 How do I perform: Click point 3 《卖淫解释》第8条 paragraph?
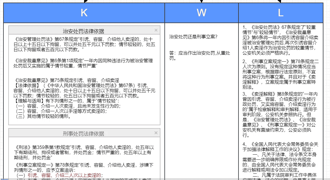(280, 114)
